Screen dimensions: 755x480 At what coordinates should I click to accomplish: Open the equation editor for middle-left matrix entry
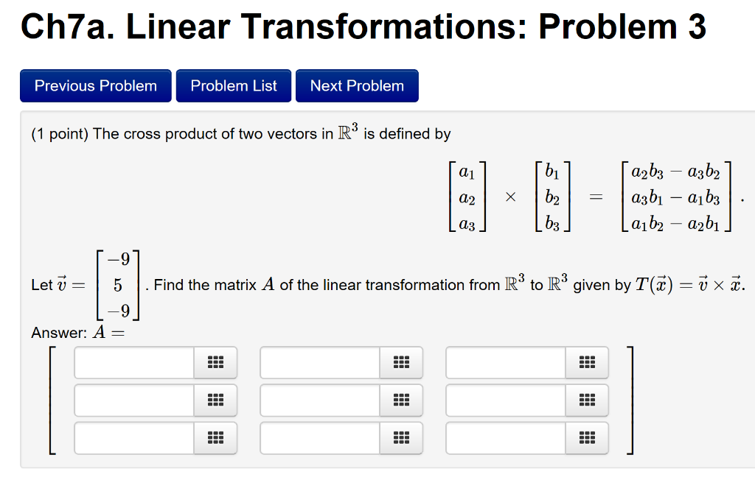[217, 400]
